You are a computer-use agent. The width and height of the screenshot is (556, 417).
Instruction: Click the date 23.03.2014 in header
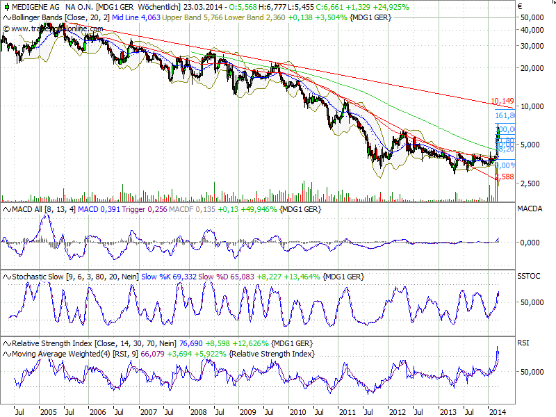(x=203, y=7)
